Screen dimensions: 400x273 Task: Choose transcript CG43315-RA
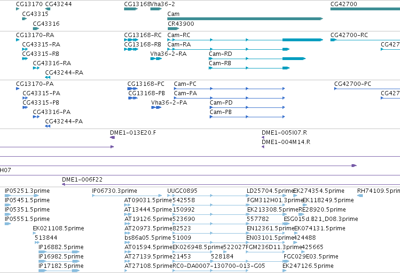[41, 44]
